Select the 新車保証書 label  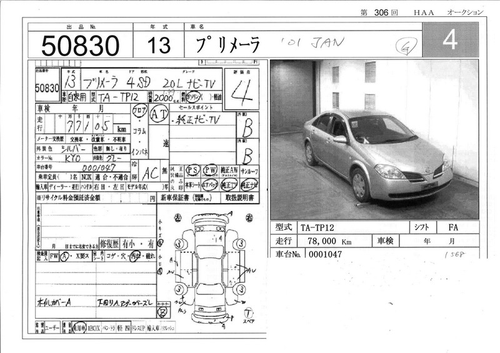(175, 197)
